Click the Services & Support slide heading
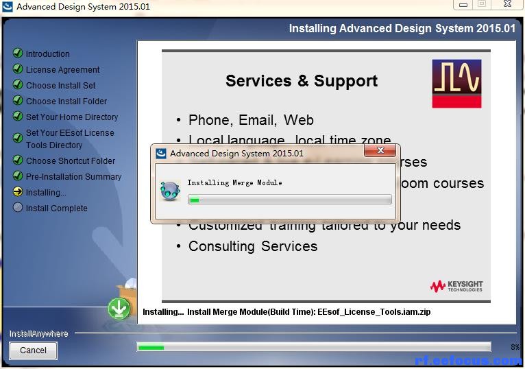Viewport: 525px width, 369px height. (302, 81)
